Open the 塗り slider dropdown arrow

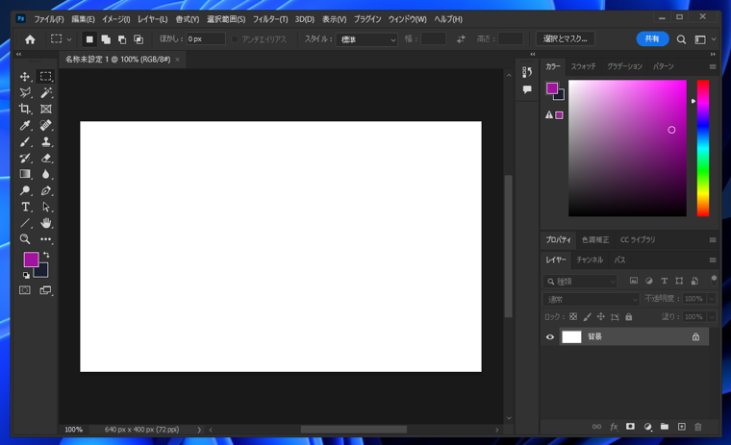pos(712,317)
